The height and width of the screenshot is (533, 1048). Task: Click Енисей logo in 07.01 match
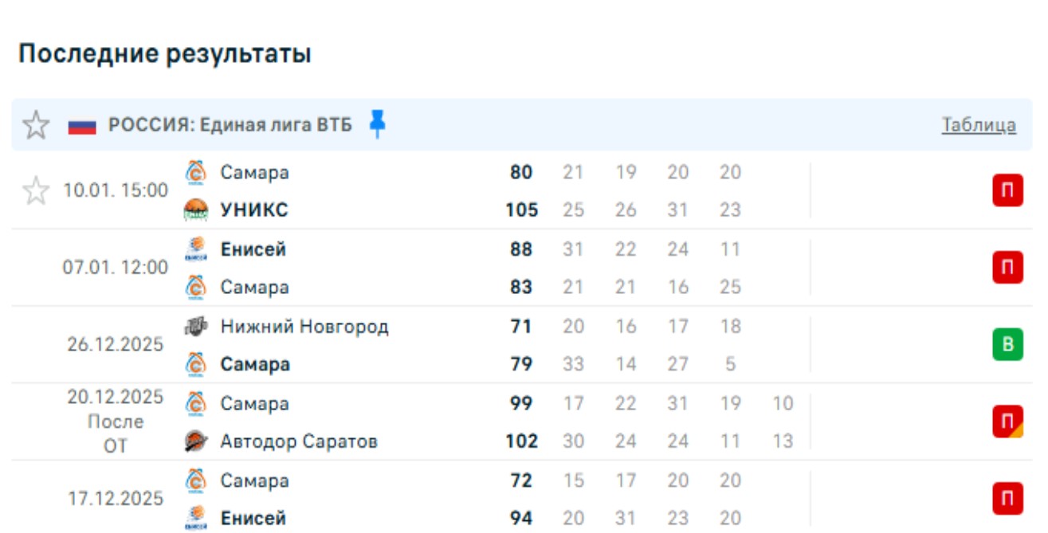(196, 249)
